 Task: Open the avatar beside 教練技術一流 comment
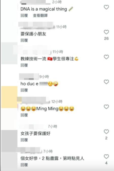point(9,53)
